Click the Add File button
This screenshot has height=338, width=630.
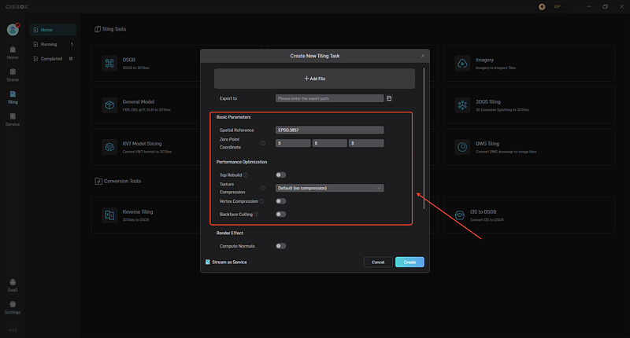click(314, 79)
